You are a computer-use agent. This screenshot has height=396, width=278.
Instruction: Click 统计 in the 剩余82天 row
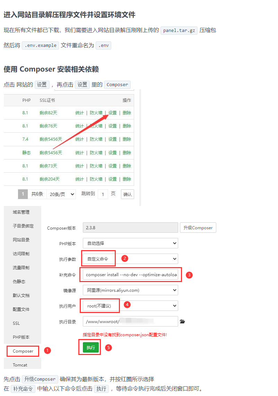click(79, 113)
